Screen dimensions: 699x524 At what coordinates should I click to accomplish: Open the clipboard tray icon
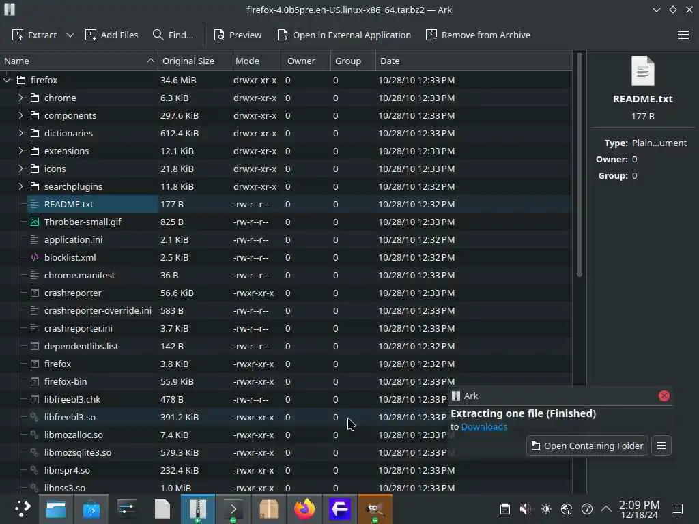[504, 509]
